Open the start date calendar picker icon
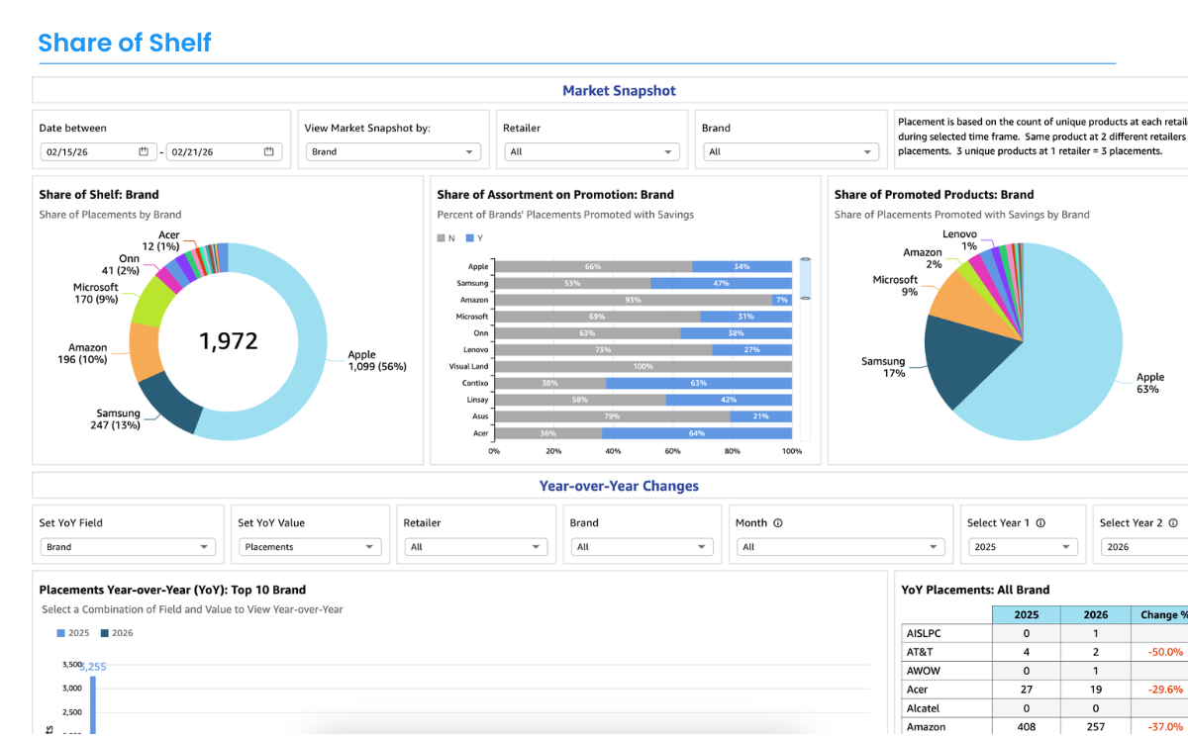Image resolution: width=1188 pixels, height=738 pixels. click(x=144, y=151)
